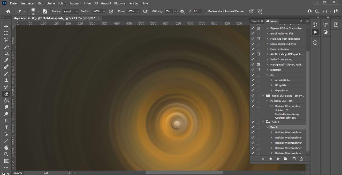Expand the Geschmolzenes Blei action
Screen dimensions: 342x175
coord(267,33)
